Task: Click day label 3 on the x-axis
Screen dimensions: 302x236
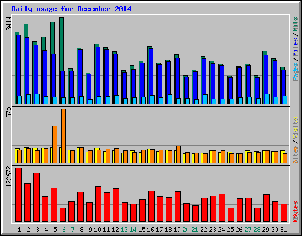Action: (x=37, y=230)
